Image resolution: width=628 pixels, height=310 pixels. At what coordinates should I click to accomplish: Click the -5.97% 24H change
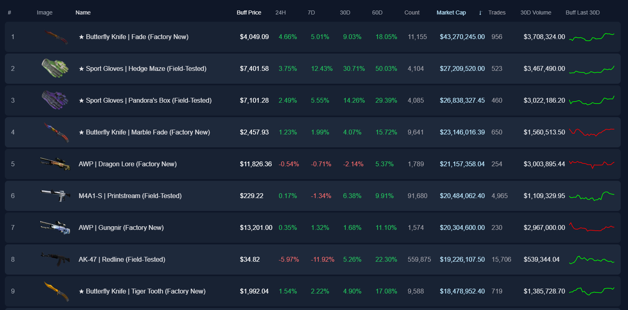coord(289,259)
